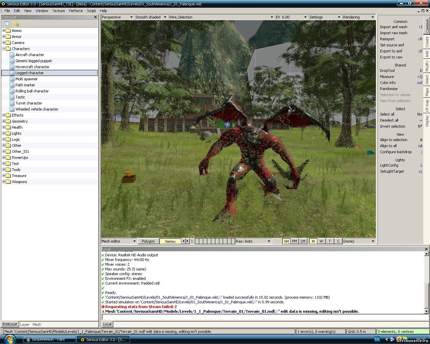Image resolution: width=430 pixels, height=344 pixels.
Task: Open the Mesh editor mode dropdown
Action: point(119,241)
